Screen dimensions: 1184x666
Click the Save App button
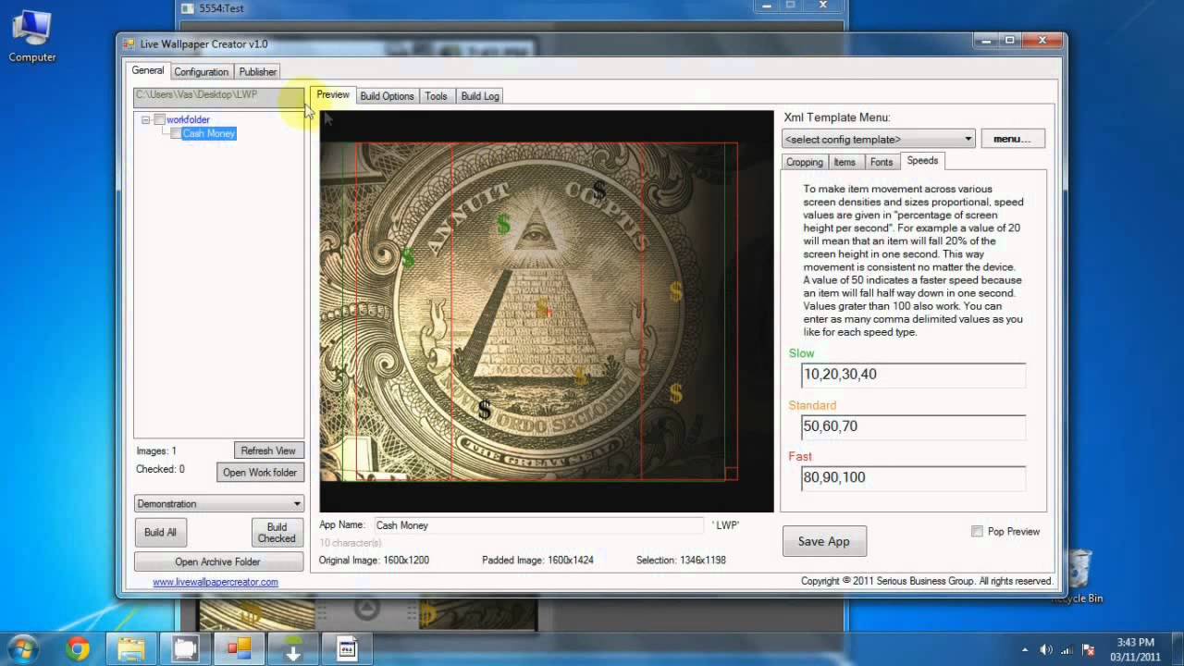(824, 541)
